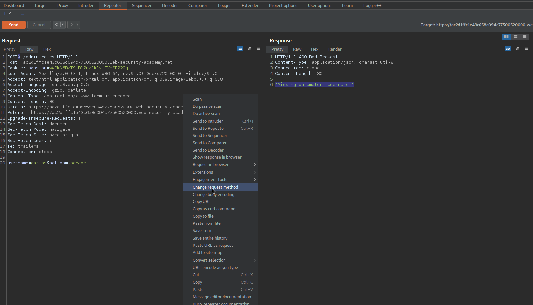Go to next request in history
Screen dimensions: 533x305
tap(71, 25)
